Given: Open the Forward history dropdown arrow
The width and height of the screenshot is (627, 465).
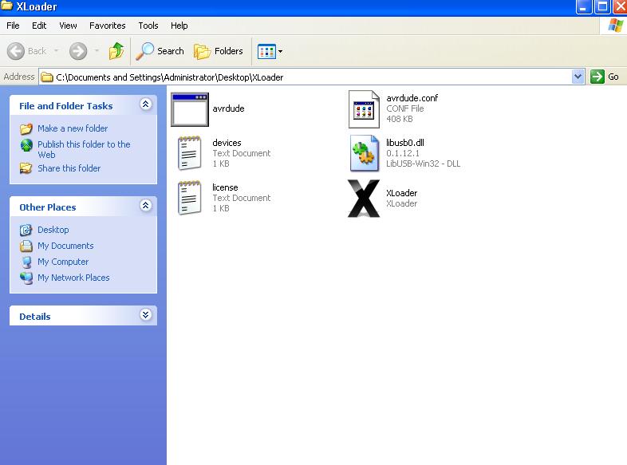Looking at the screenshot, I should click(97, 51).
